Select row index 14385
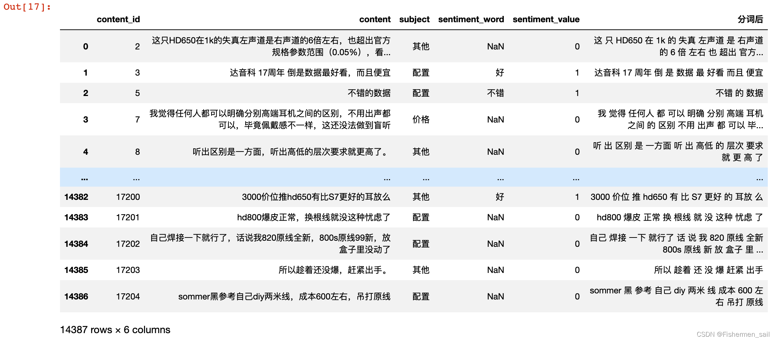 76,270
